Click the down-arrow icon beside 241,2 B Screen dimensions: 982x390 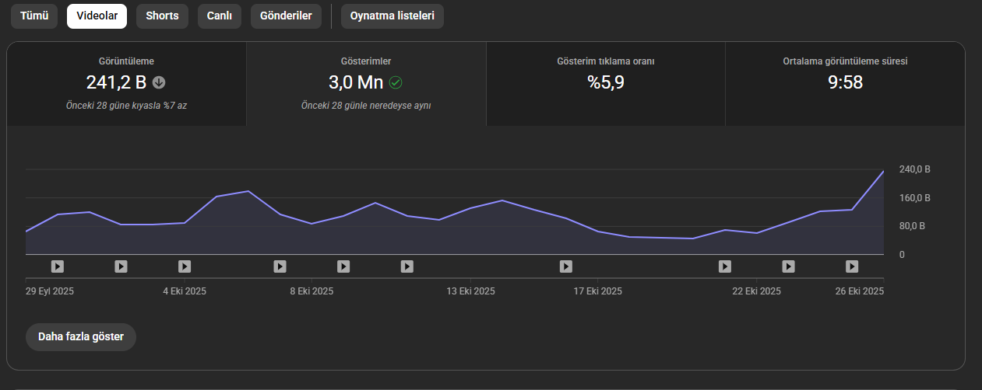159,82
